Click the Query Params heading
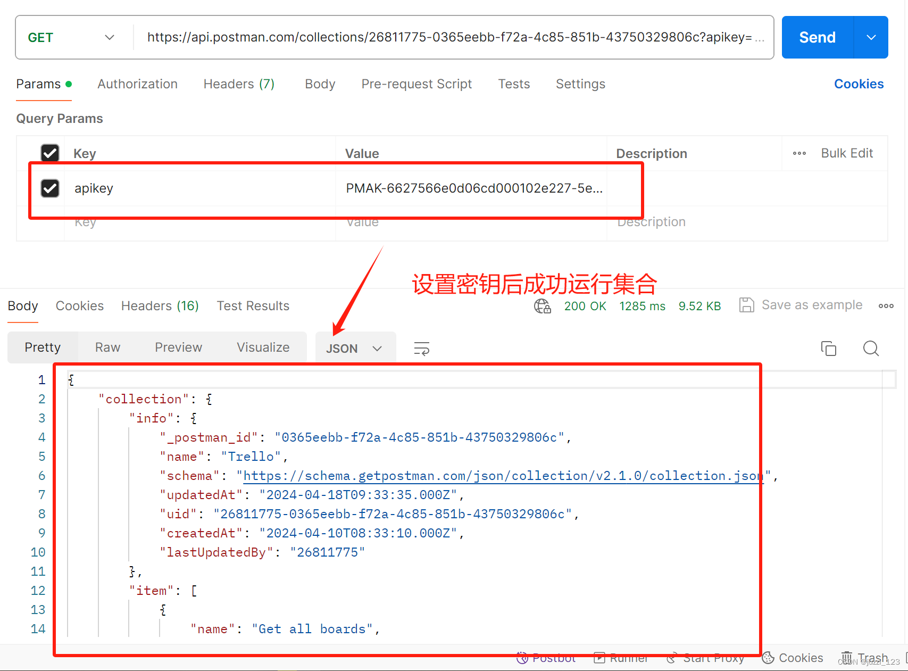908x671 pixels. (x=60, y=119)
